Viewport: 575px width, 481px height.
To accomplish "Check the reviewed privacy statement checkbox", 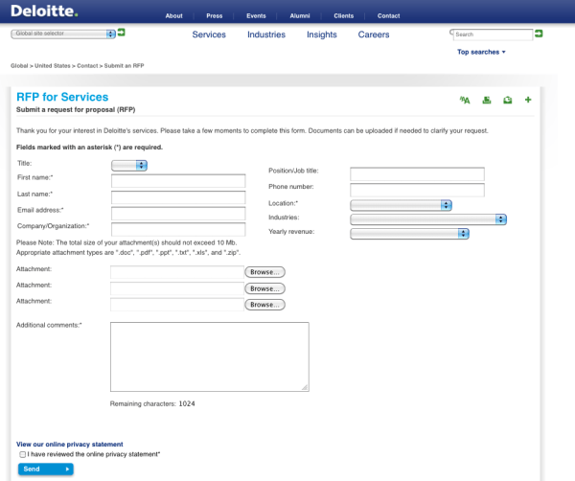I will 23,454.
